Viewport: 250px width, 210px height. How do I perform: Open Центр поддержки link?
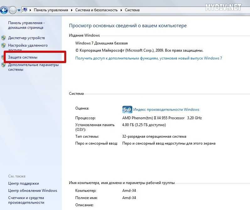coord(24,183)
